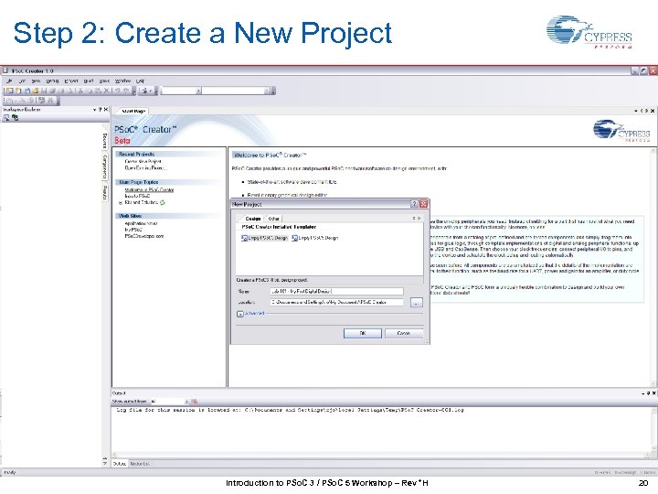
Task: Click Cancel in New Project dialog
Action: pos(404,333)
